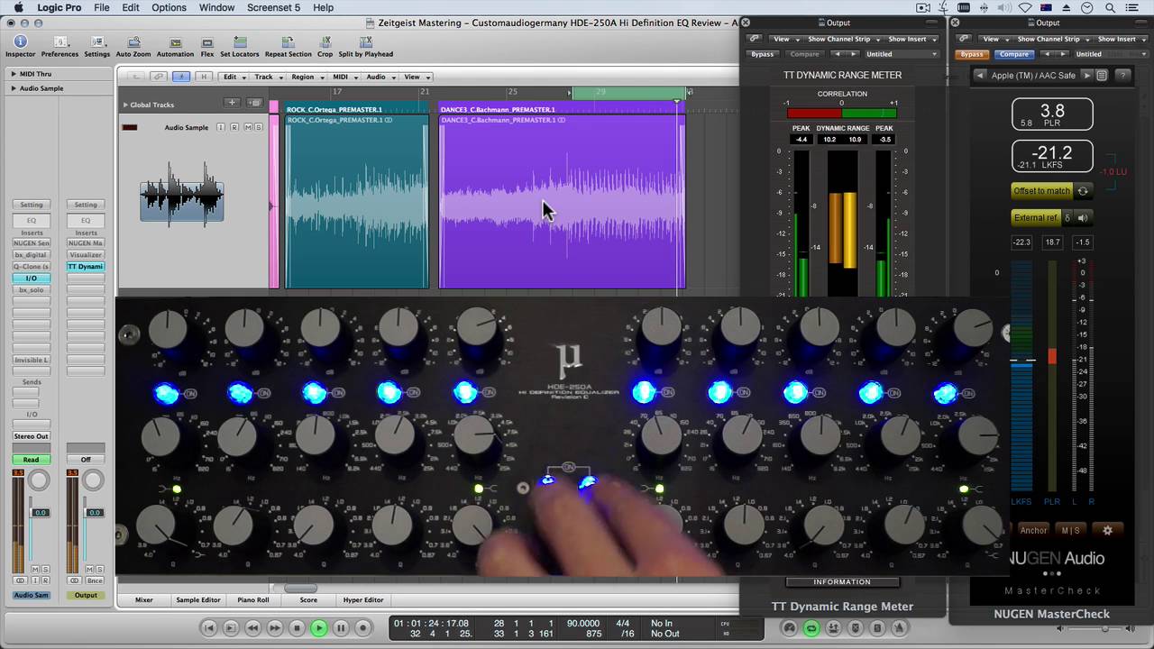Toggle the M|S button in MasterCheck
The height and width of the screenshot is (649, 1154).
click(x=1070, y=530)
